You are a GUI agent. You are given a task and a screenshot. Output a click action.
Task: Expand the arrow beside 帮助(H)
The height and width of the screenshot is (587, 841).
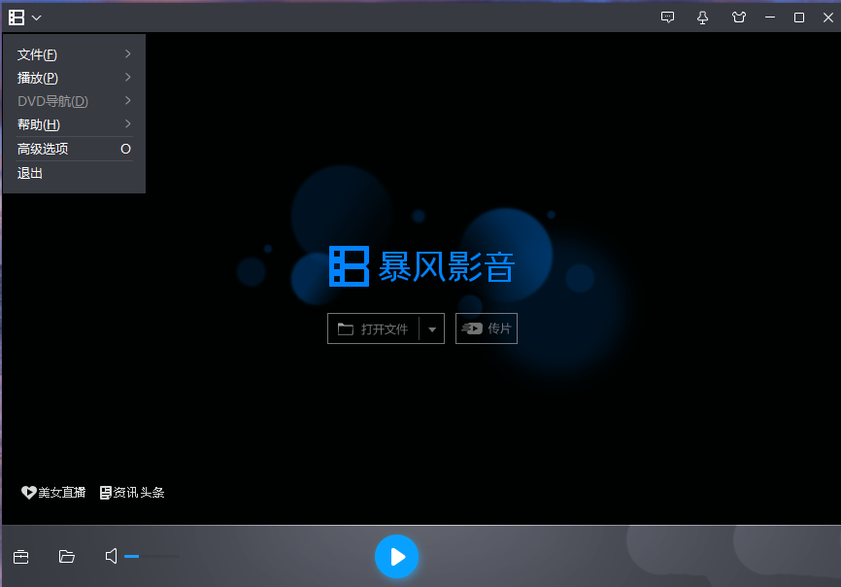tap(127, 124)
